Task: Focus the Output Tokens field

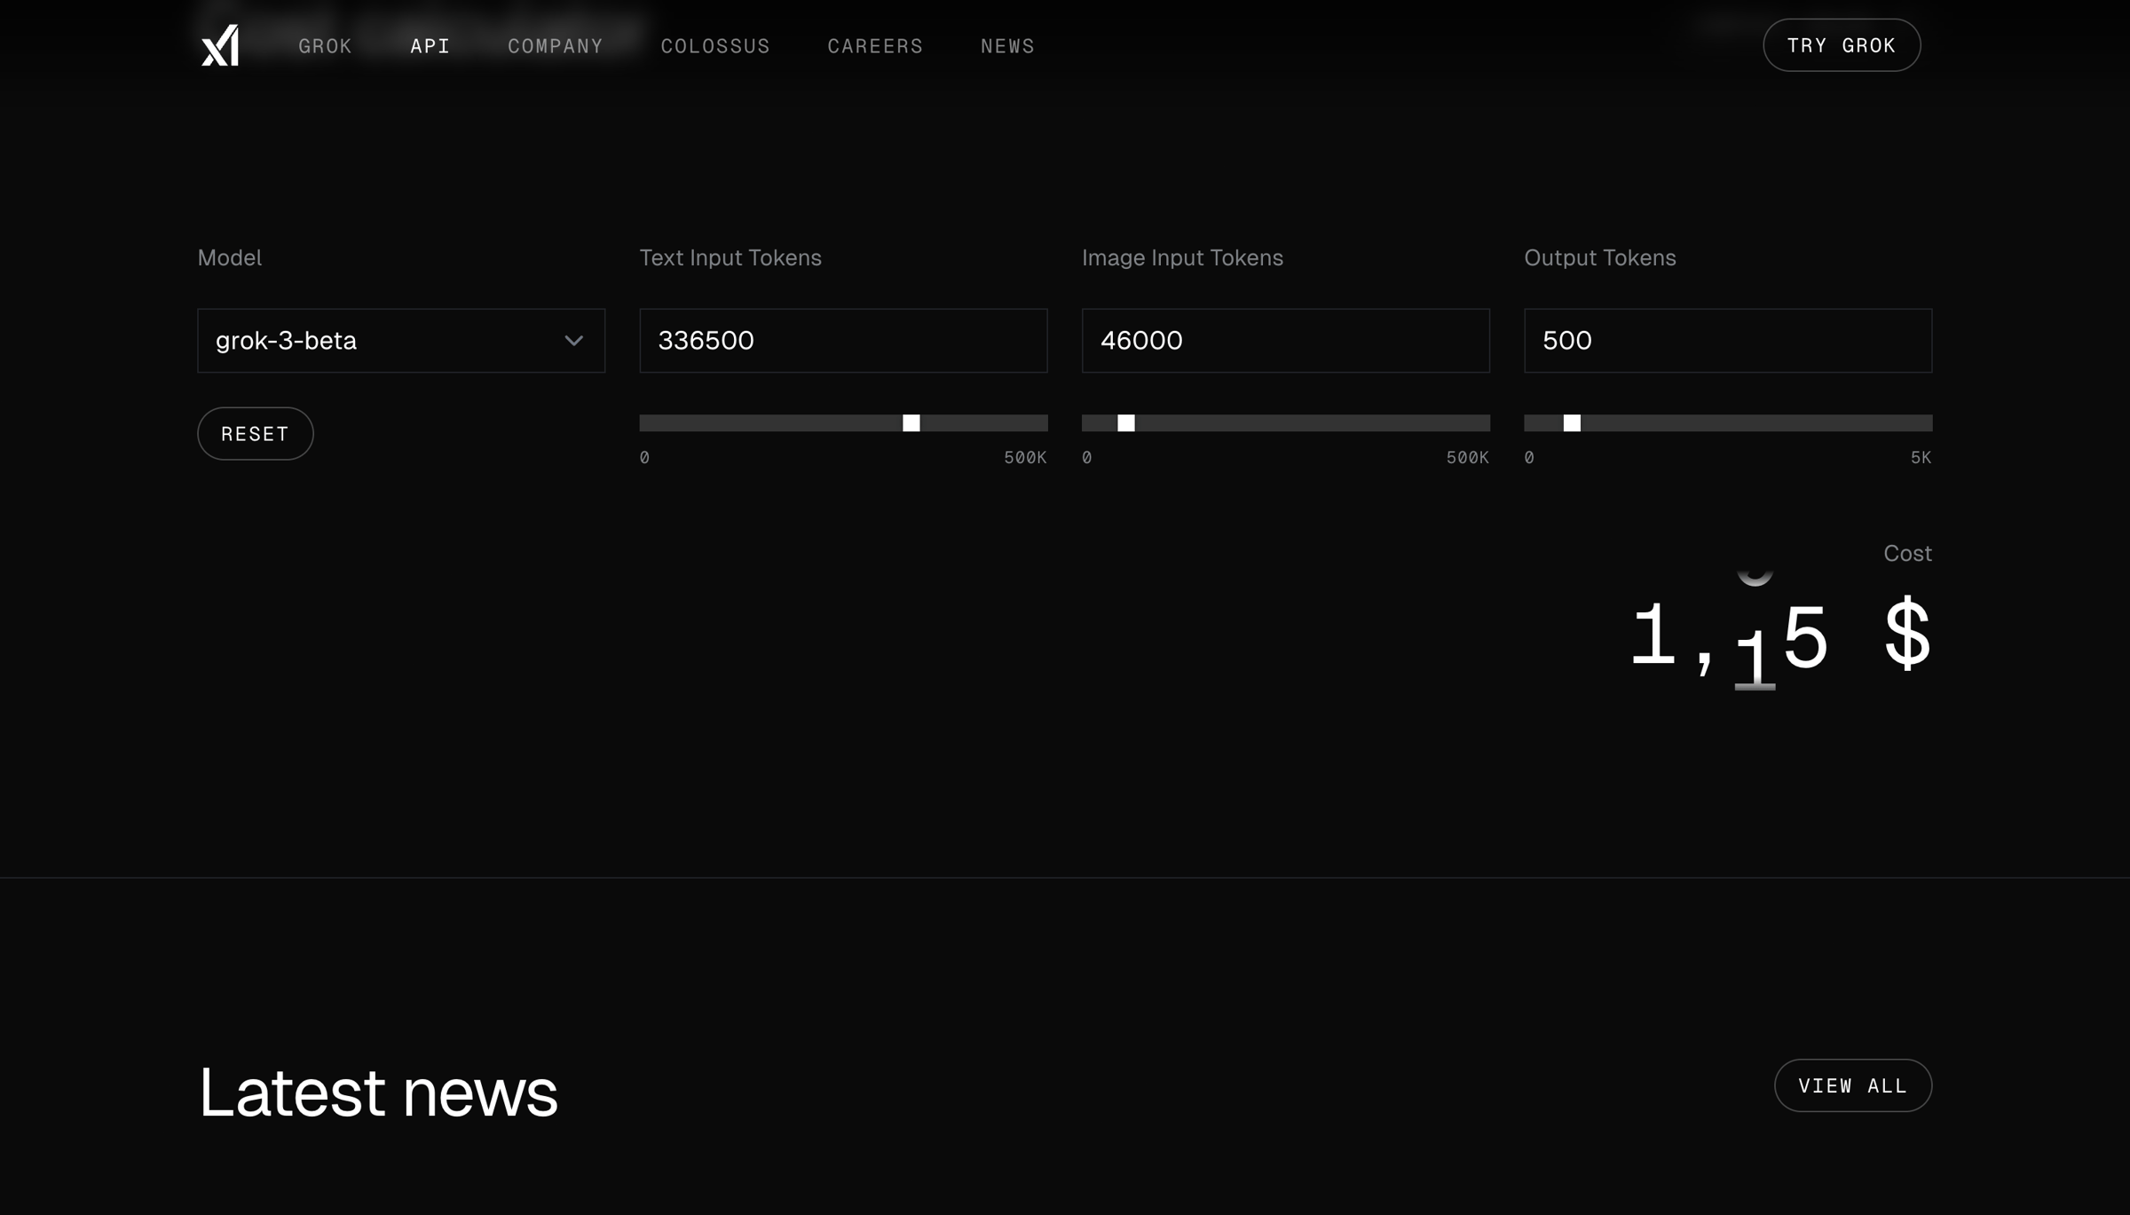Action: (x=1728, y=341)
